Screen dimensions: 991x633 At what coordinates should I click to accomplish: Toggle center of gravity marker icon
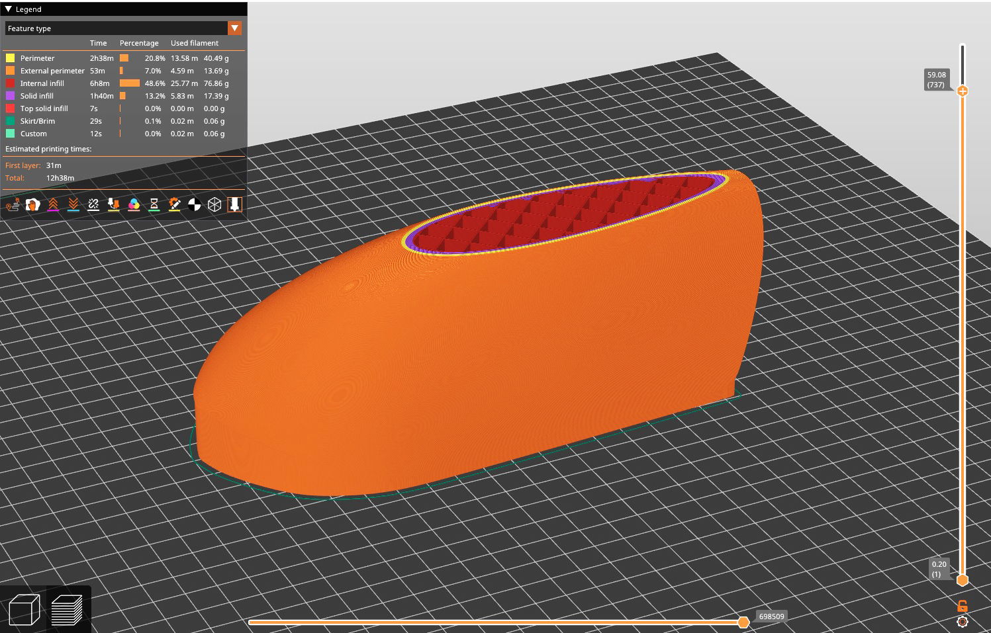[x=195, y=205]
